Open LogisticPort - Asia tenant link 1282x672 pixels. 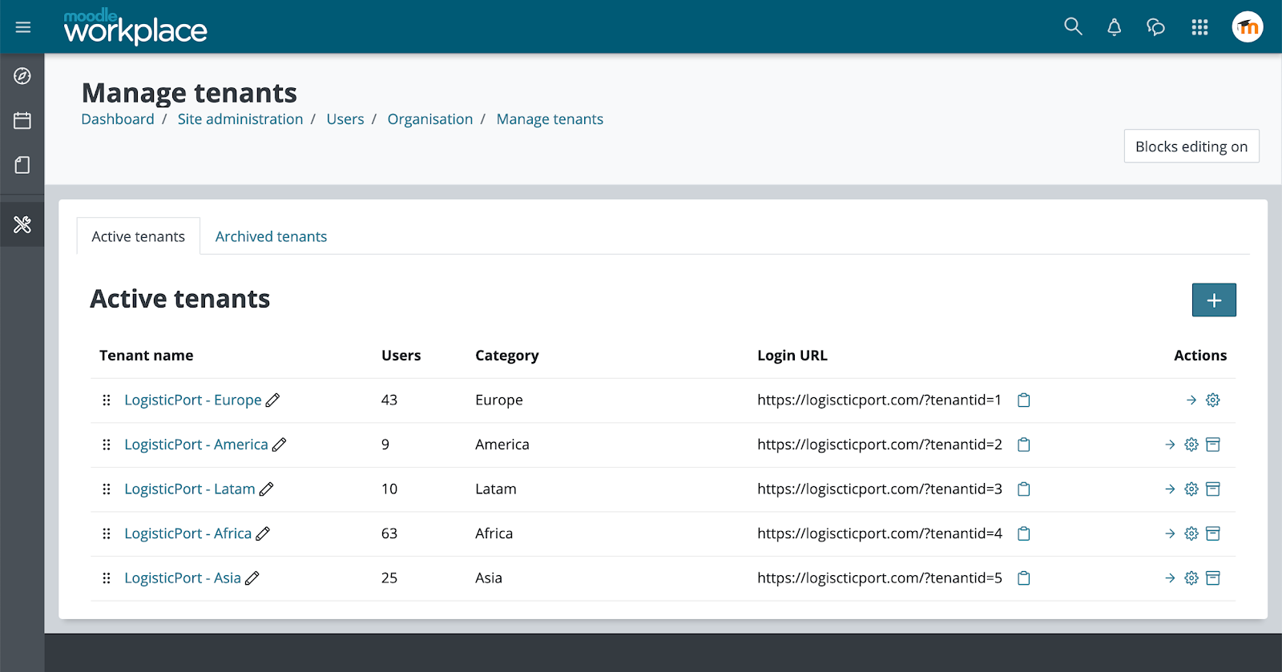click(x=183, y=577)
